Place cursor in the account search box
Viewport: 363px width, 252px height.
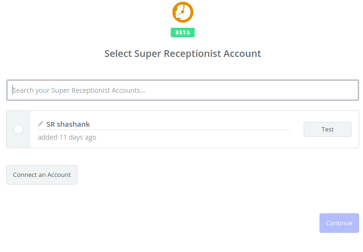coord(183,90)
